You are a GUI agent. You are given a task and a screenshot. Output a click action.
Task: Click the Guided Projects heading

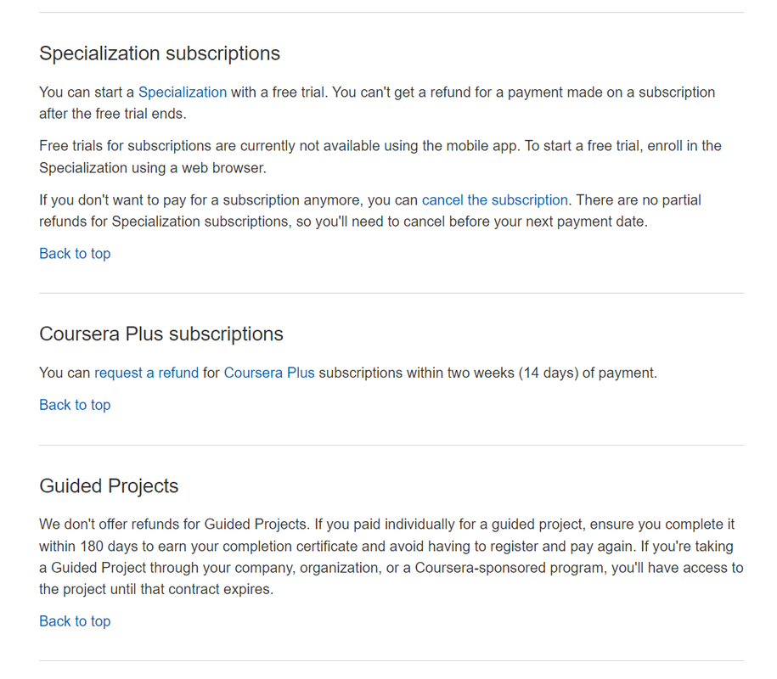click(x=109, y=485)
